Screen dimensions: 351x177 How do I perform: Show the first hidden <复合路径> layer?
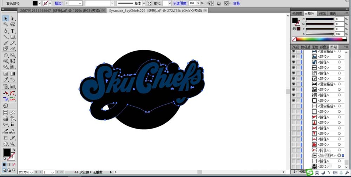[293, 106]
